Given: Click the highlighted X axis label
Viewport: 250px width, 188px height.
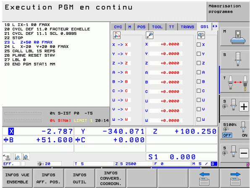Looking at the screenshot, I should 11,131.
